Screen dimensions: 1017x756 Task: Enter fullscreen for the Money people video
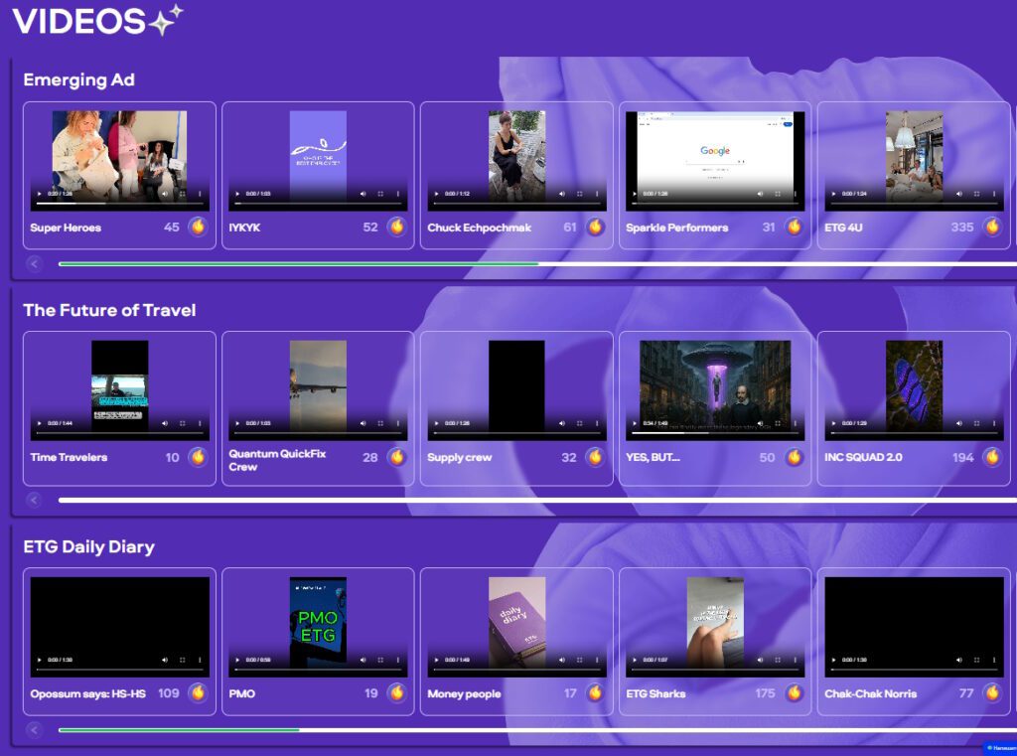click(x=579, y=660)
